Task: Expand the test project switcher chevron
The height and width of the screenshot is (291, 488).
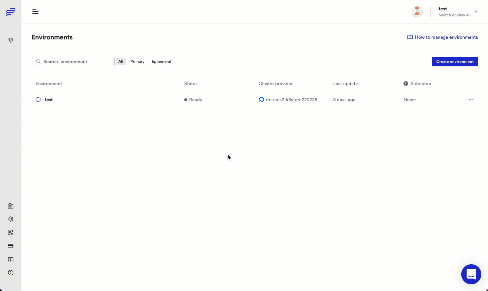Action: click(476, 12)
